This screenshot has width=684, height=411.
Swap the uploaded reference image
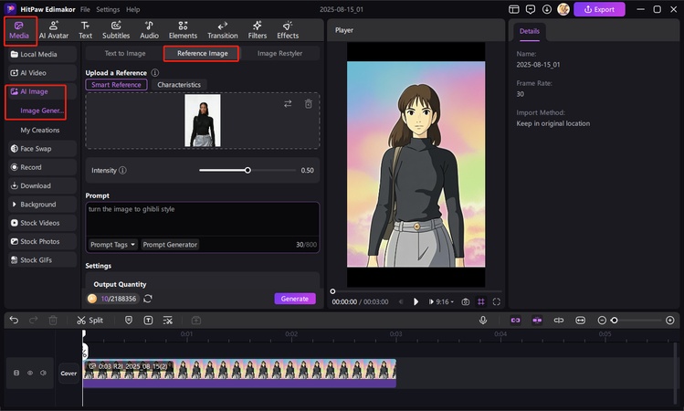(x=288, y=104)
